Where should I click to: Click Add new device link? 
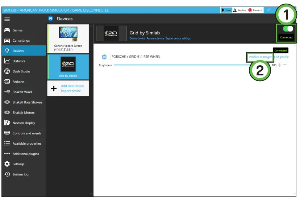click(x=72, y=86)
